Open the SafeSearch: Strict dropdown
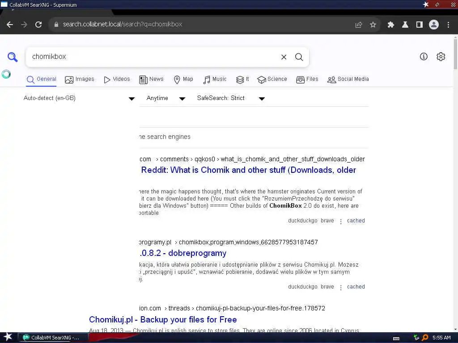Screen dimensions: 458x343 tap(231, 98)
